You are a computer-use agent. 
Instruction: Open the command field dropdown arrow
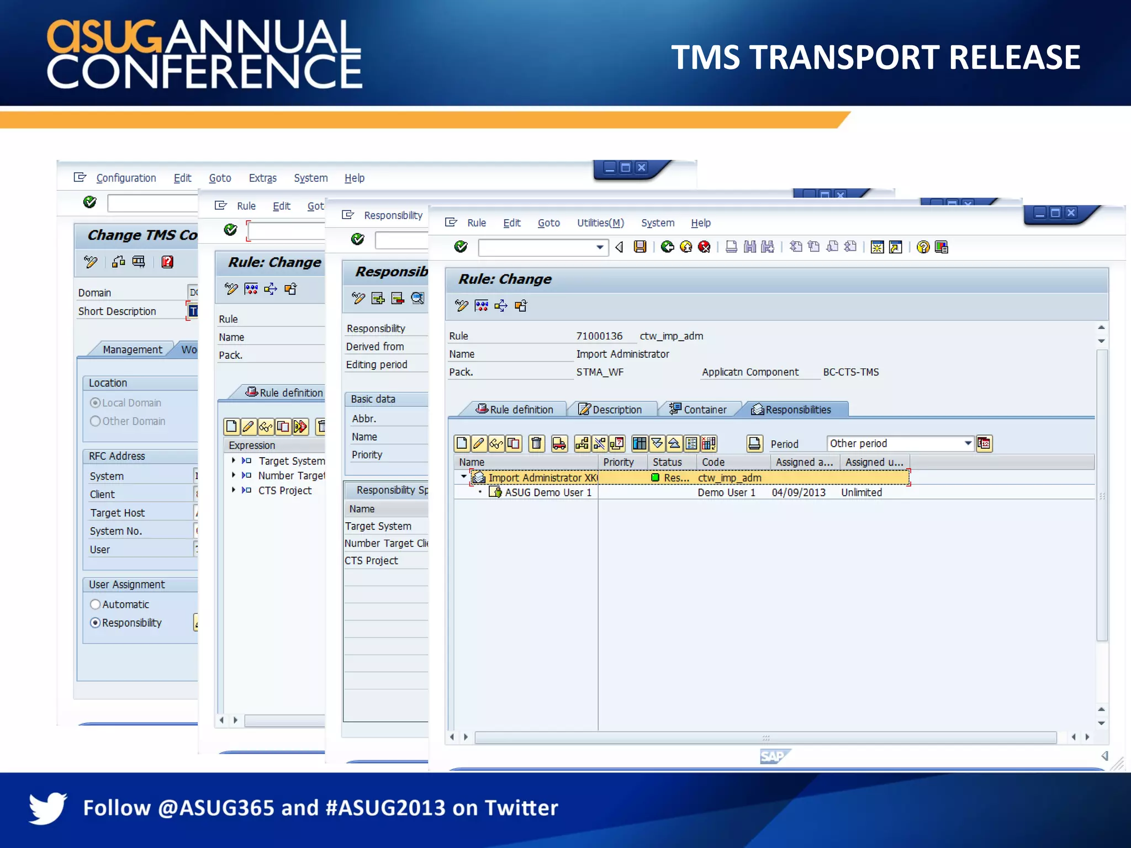click(x=600, y=247)
